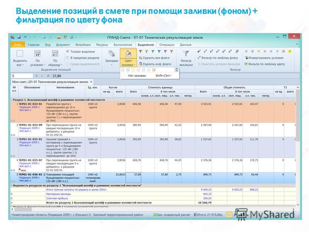The height and width of the screenshot is (232, 309).
Task: Click Фильтр по любому флагу
Action: coord(217,58)
